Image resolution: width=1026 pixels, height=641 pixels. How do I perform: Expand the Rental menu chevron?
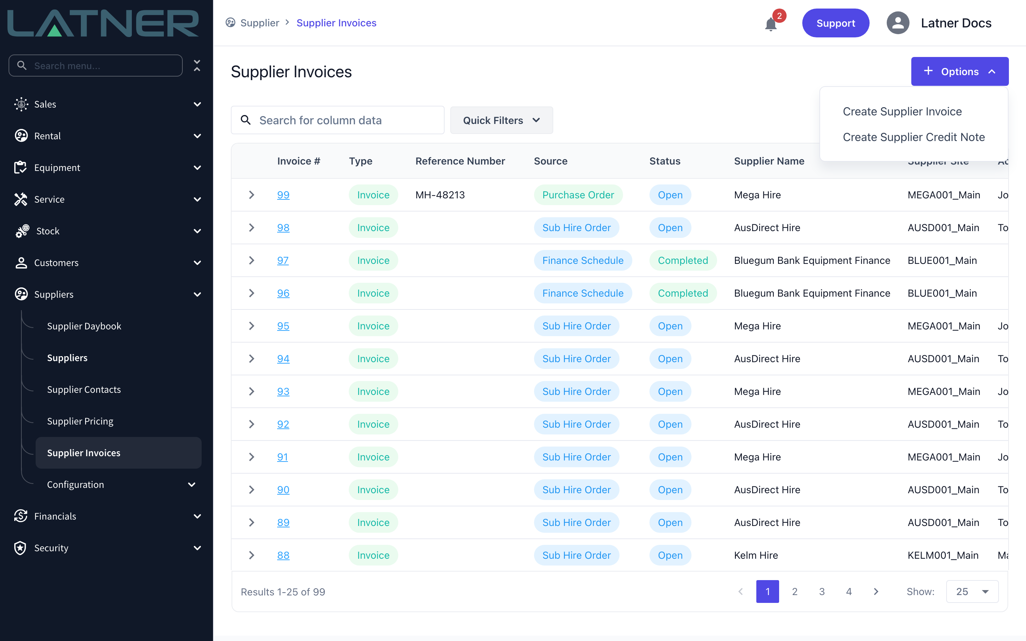click(x=197, y=136)
